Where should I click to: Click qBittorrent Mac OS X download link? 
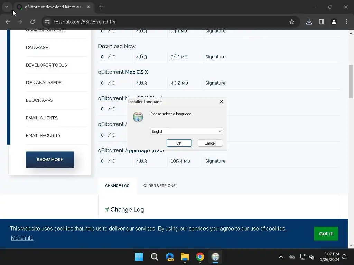[123, 72]
